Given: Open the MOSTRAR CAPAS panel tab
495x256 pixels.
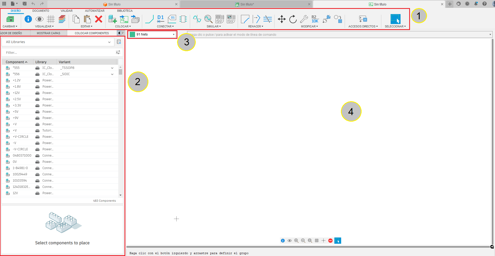Looking at the screenshot, I should tap(49, 33).
